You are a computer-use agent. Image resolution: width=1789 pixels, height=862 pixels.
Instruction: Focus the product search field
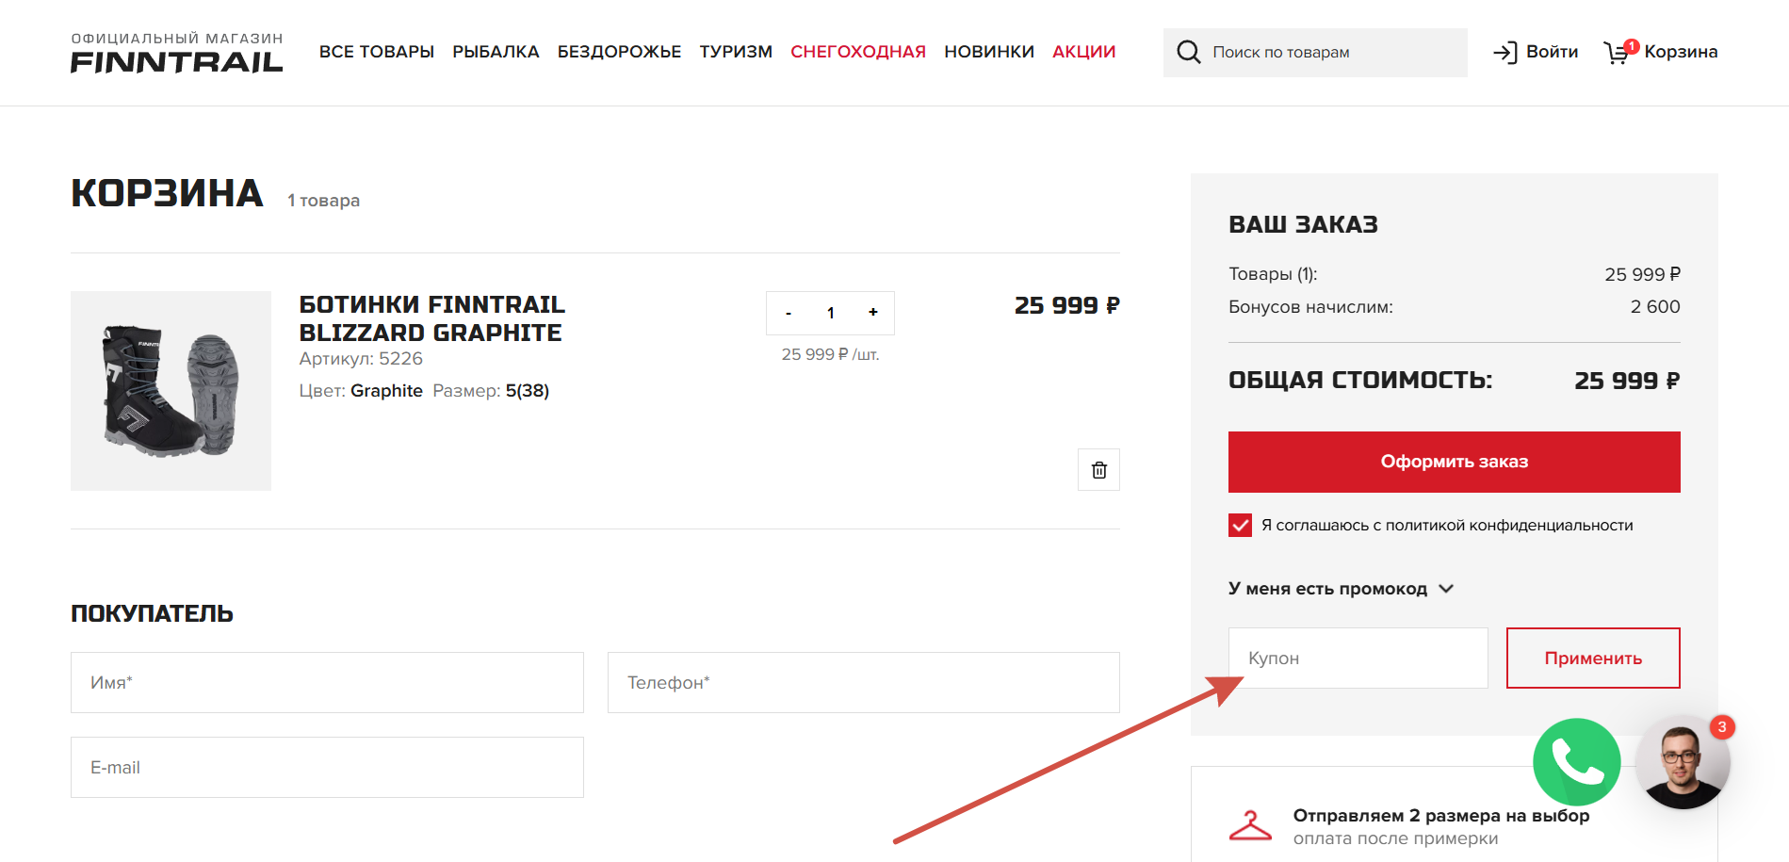click(x=1315, y=53)
